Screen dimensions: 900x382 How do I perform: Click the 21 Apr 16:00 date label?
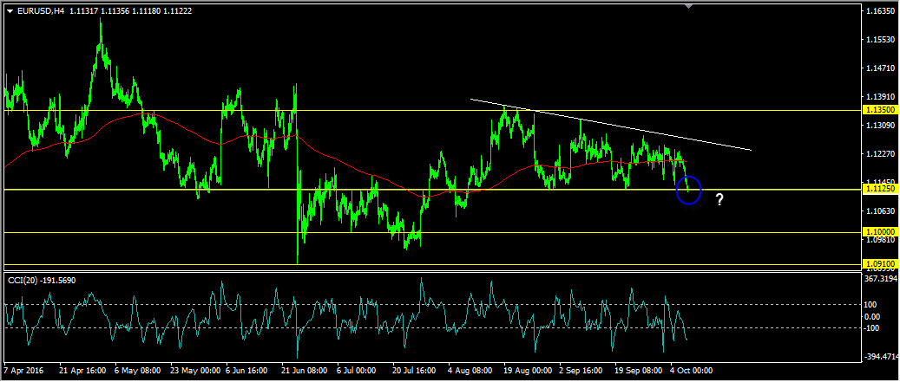coord(82,371)
